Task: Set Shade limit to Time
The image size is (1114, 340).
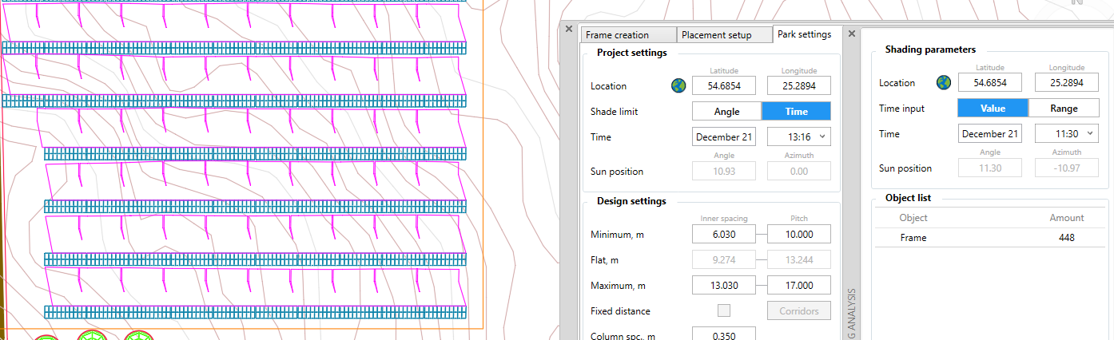Action: (x=796, y=112)
